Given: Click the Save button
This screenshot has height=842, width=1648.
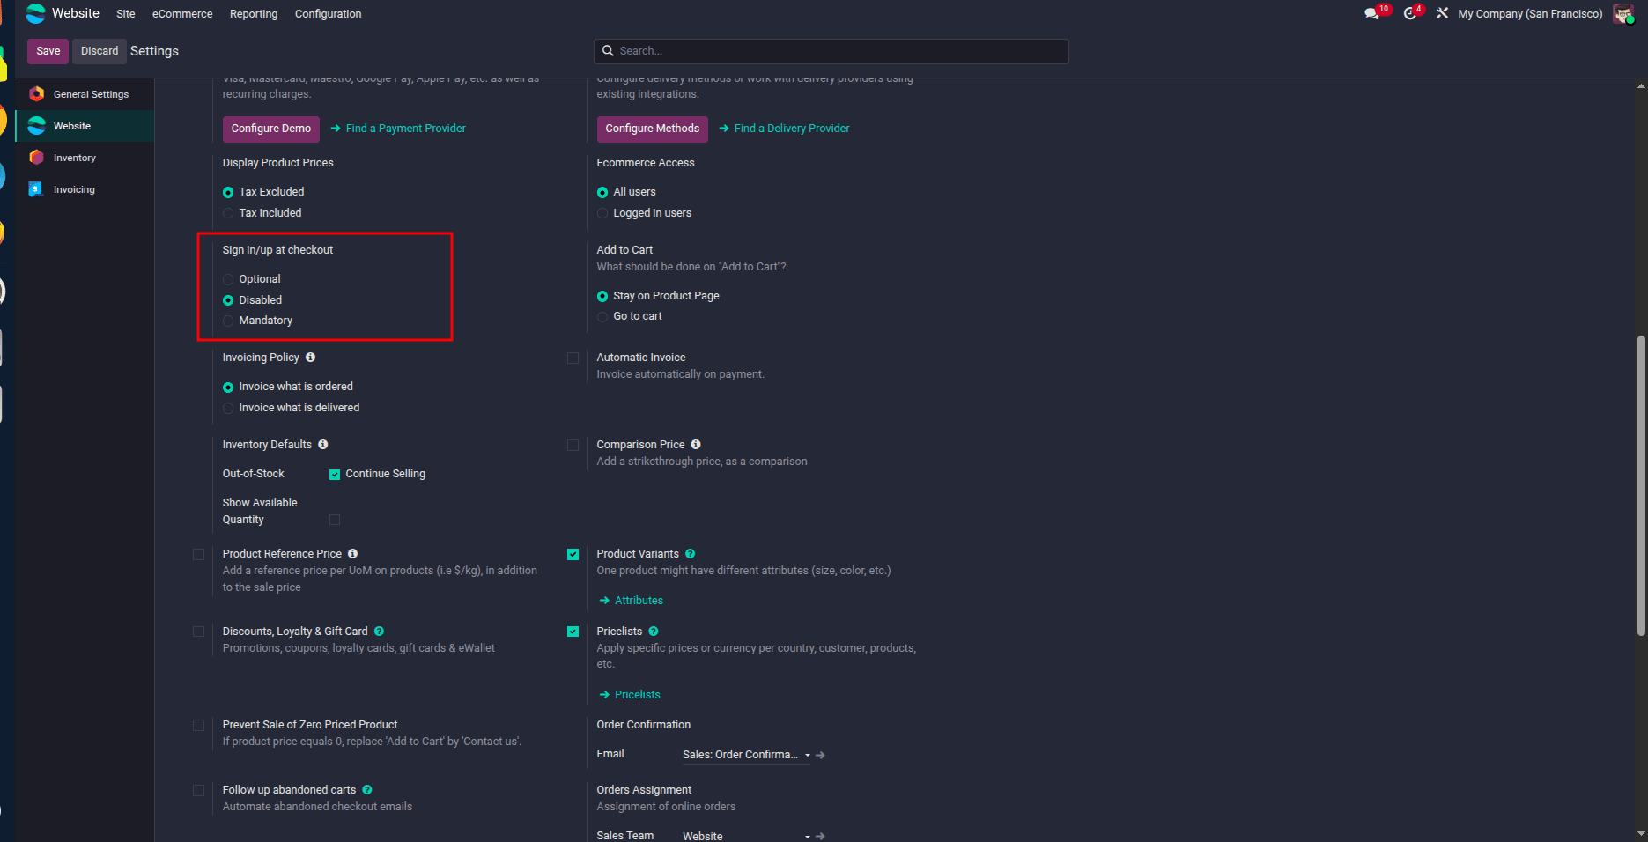Looking at the screenshot, I should 48,51.
